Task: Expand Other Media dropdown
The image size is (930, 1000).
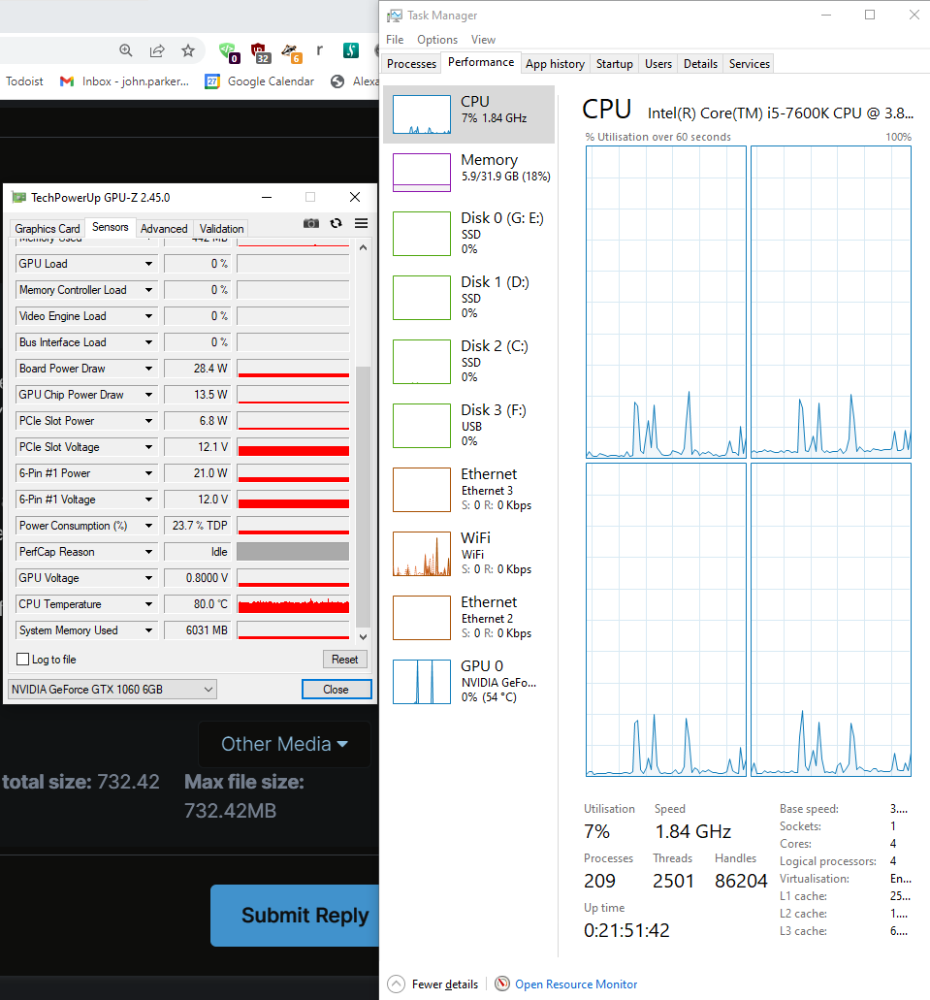Action: point(284,744)
